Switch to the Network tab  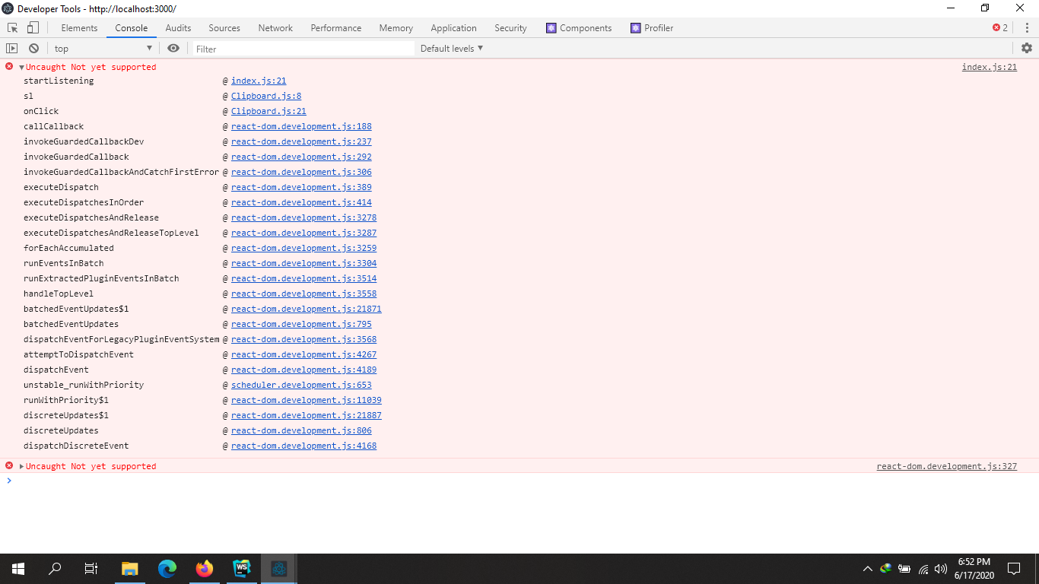[x=275, y=28]
